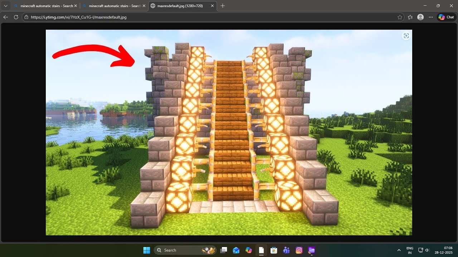Open the Windows Start menu
The height and width of the screenshot is (257, 458).
pos(147,250)
